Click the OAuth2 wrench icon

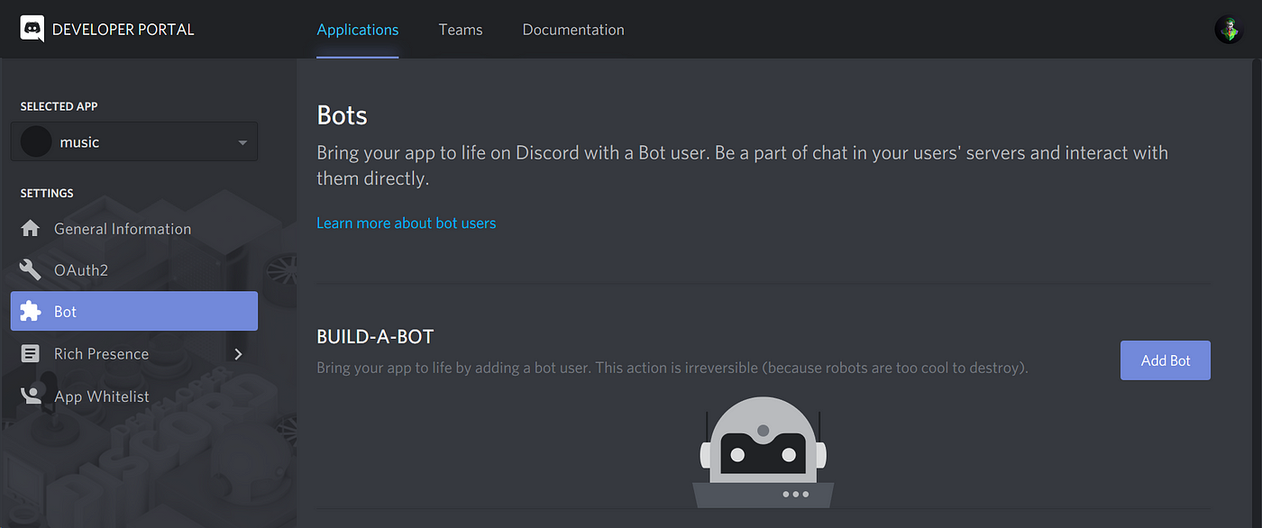[31, 269]
